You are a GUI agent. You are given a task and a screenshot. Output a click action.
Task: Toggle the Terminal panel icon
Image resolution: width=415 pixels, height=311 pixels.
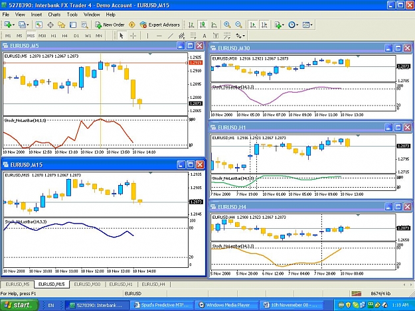click(x=73, y=25)
